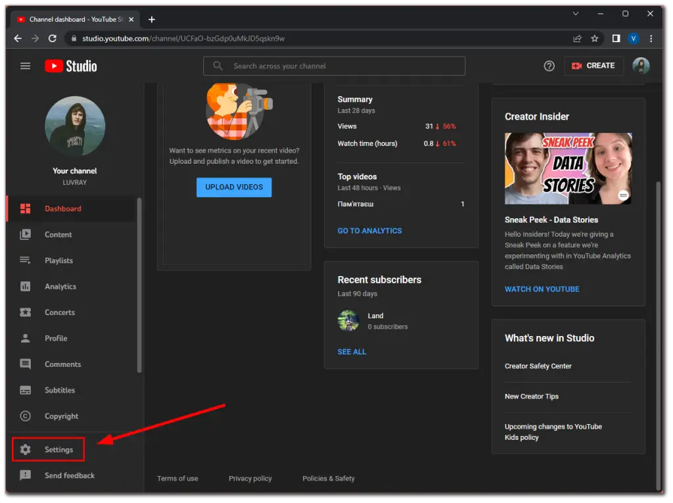Click WATCH ON YOUTUBE under Sneak Peek

(x=542, y=289)
